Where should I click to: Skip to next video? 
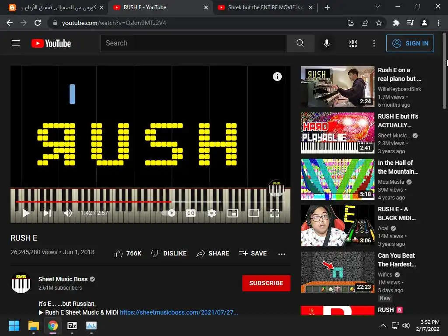47,213
